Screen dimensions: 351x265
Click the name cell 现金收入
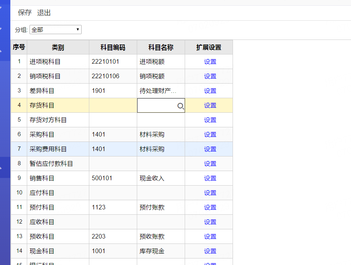click(x=161, y=178)
